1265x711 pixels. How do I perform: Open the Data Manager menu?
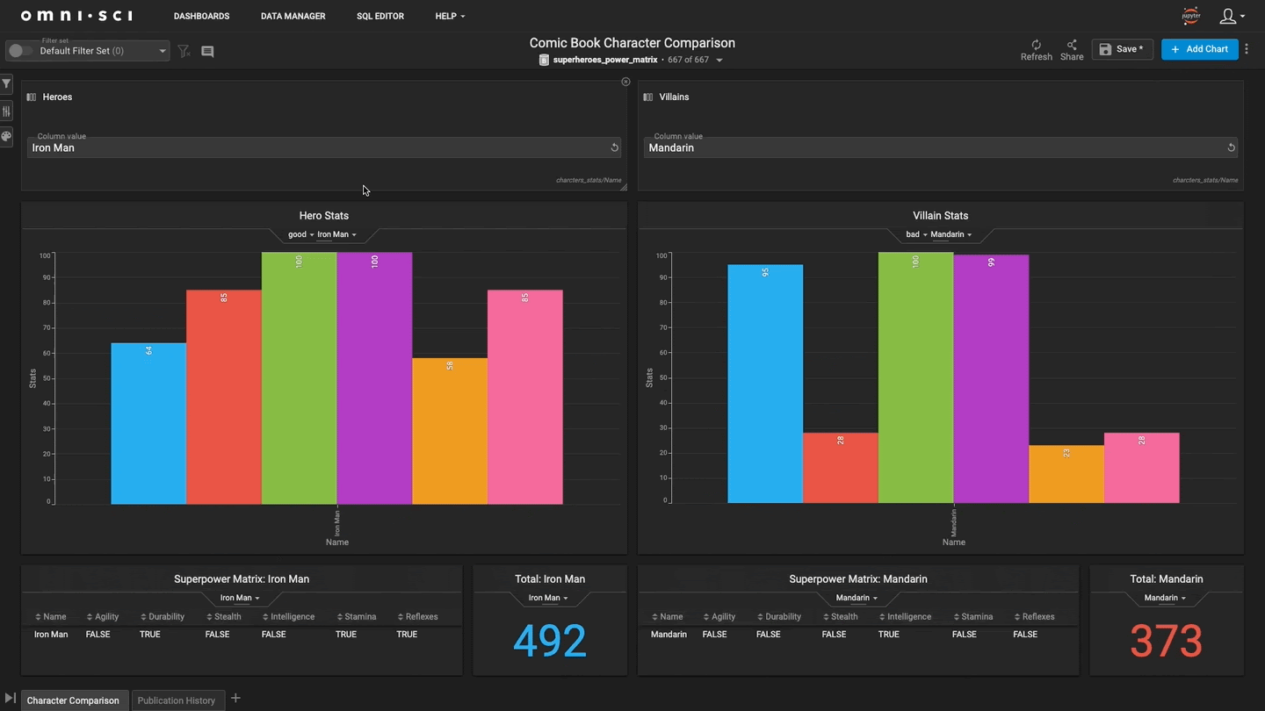(293, 16)
